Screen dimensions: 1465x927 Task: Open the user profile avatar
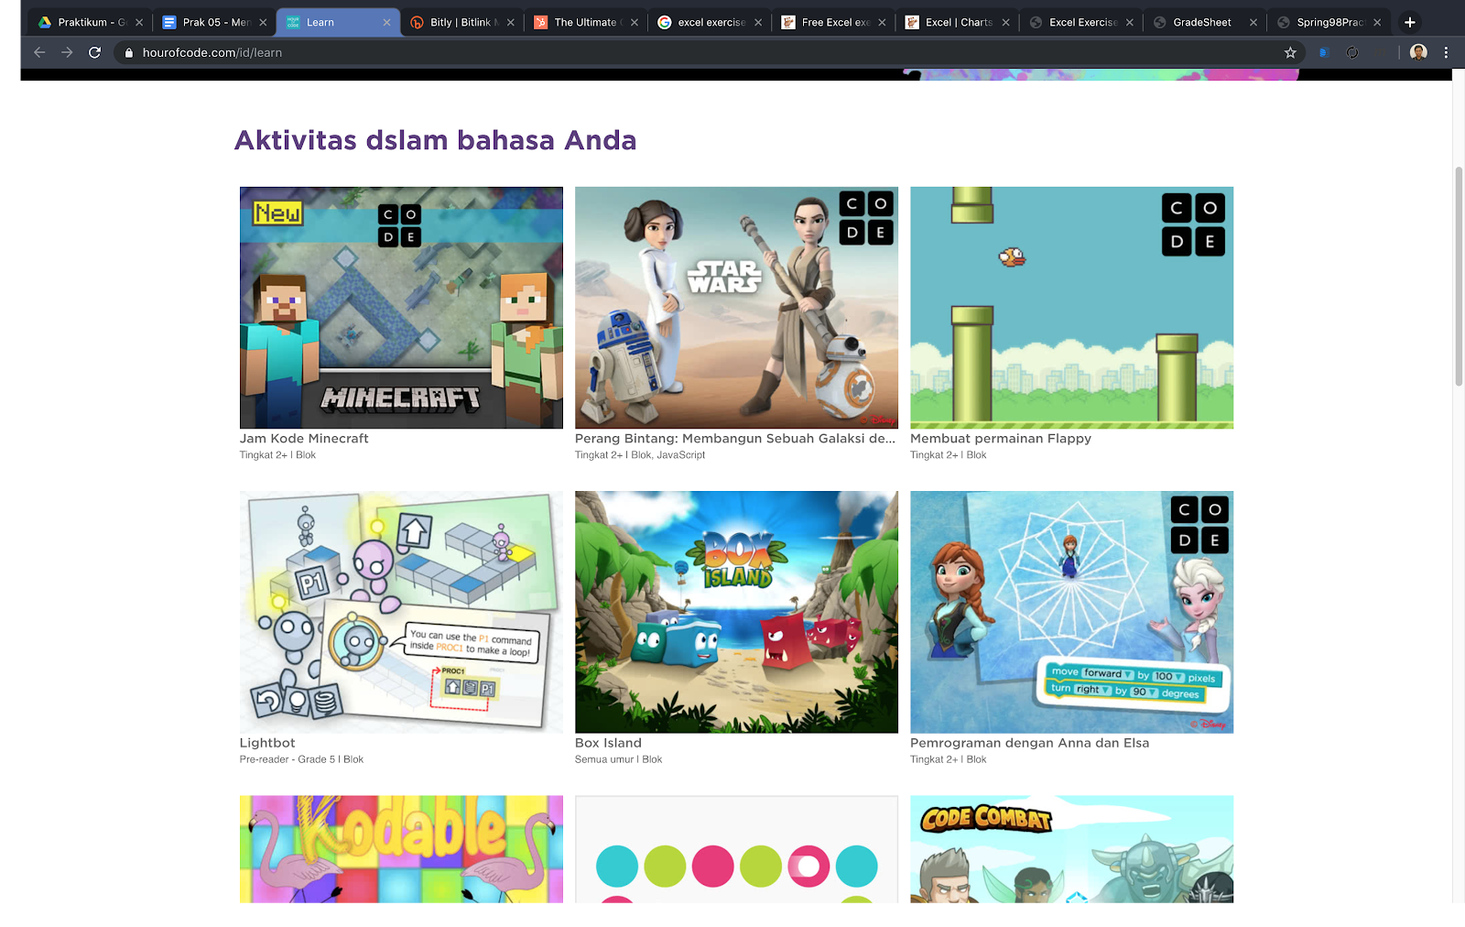click(1418, 52)
